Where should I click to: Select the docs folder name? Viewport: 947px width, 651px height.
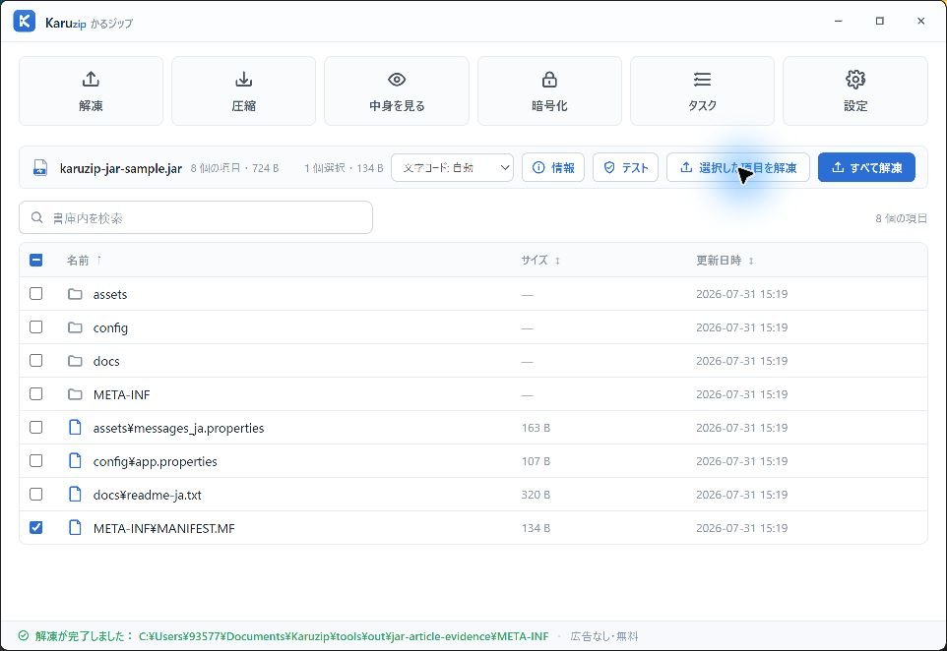[x=106, y=362]
